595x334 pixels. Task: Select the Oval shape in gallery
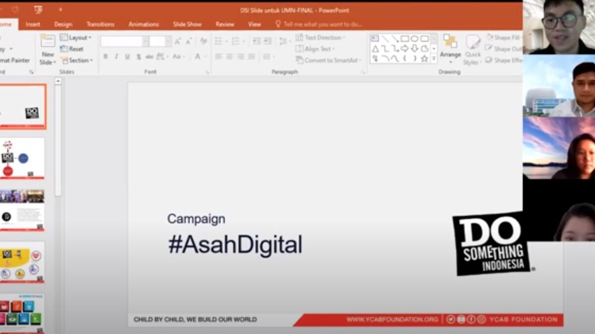point(415,39)
